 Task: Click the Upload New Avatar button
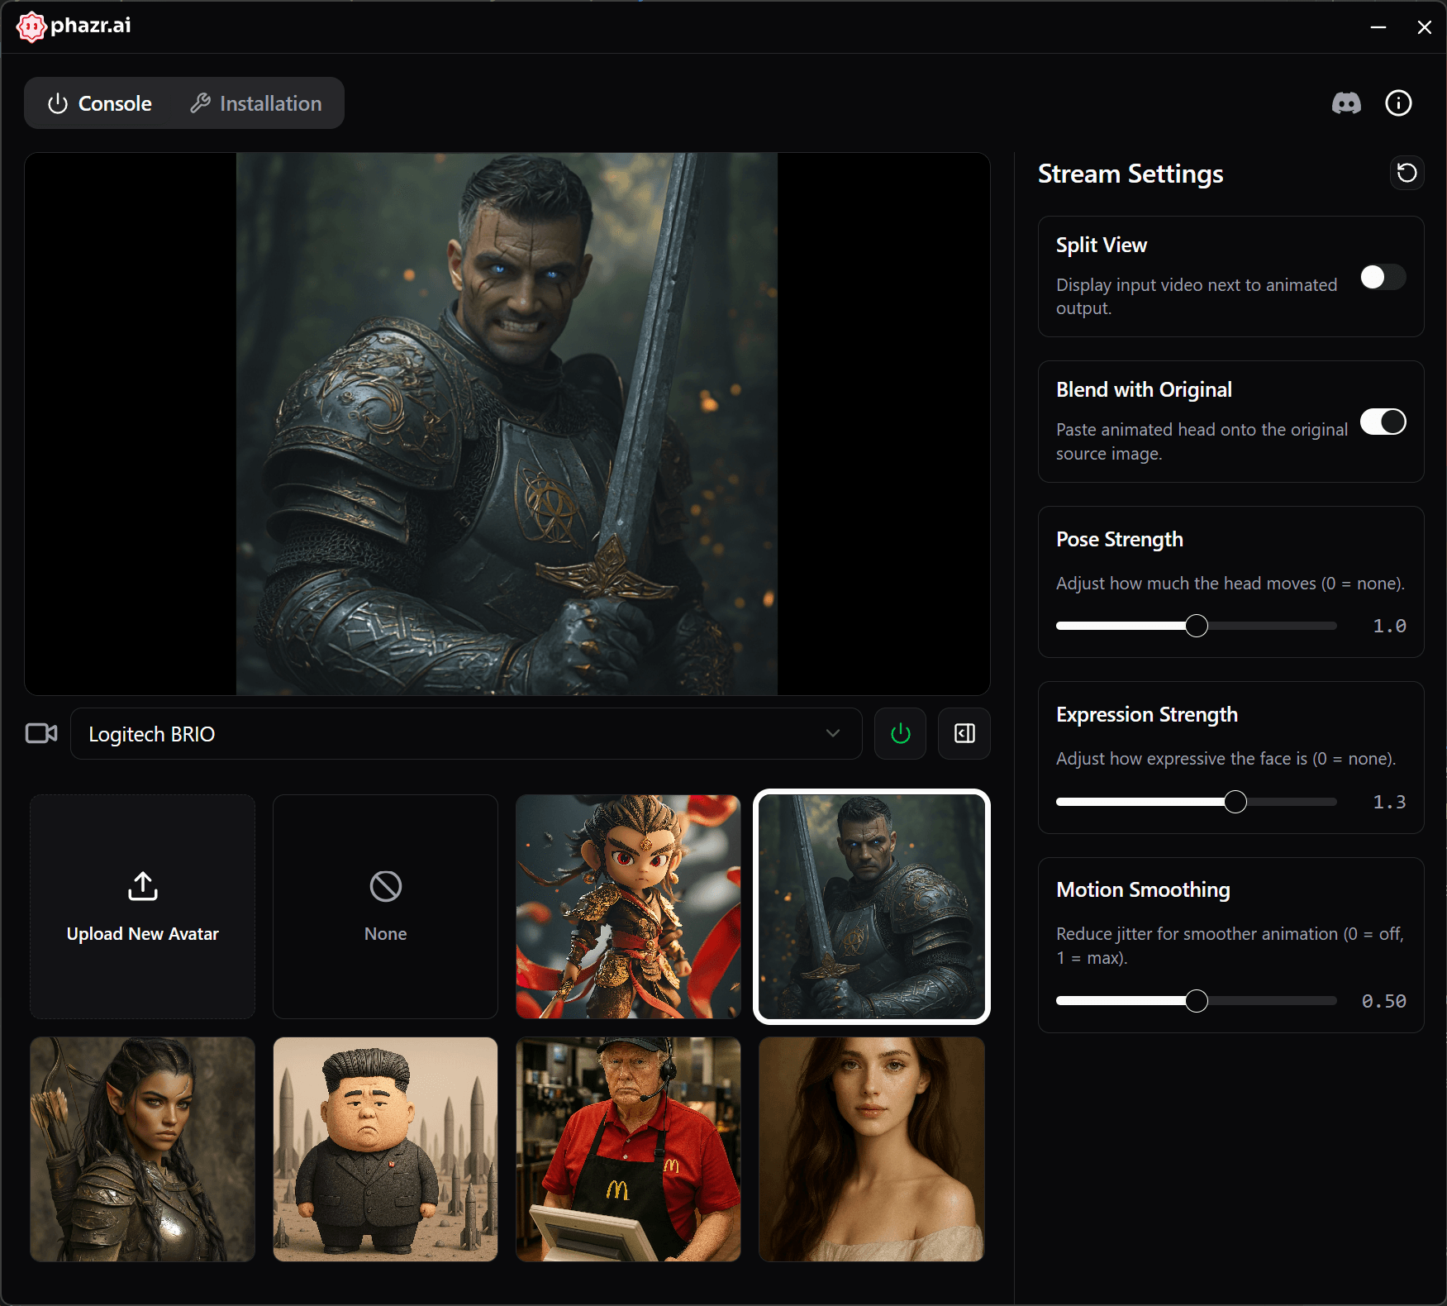[143, 933]
